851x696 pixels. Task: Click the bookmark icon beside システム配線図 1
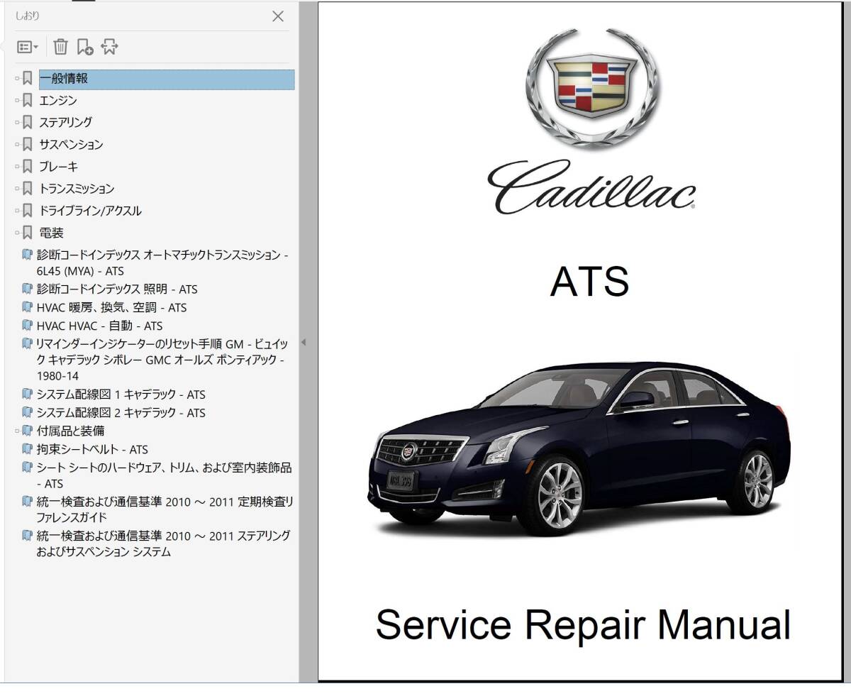click(27, 394)
